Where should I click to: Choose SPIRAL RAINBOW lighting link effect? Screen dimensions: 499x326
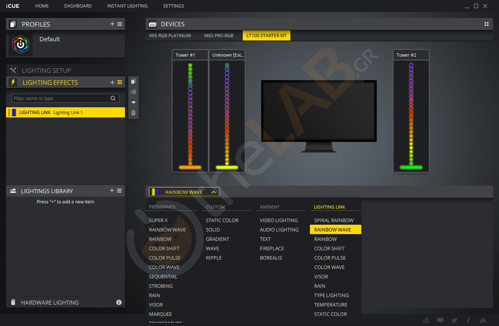pyautogui.click(x=334, y=220)
